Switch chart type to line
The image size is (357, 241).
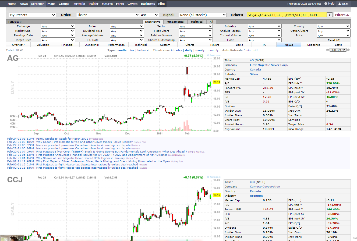(132, 50)
